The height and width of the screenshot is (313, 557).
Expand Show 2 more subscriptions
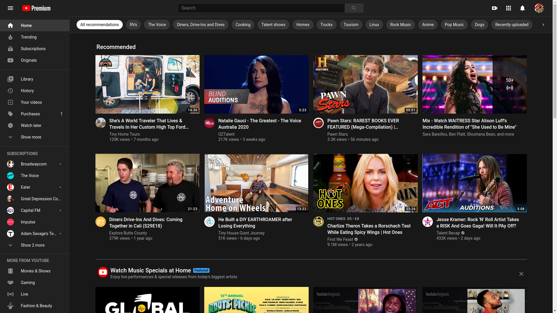click(35, 245)
